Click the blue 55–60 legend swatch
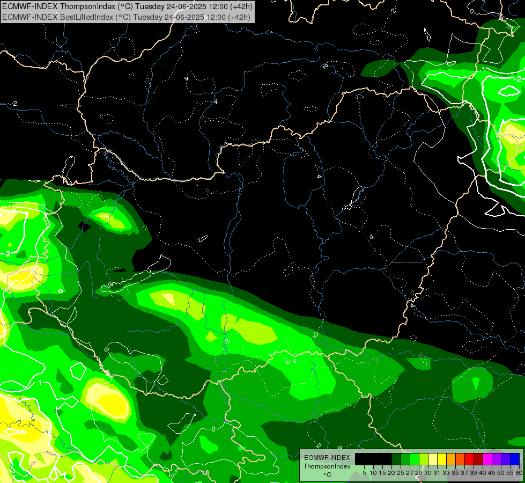This screenshot has height=483, width=525. click(x=515, y=459)
